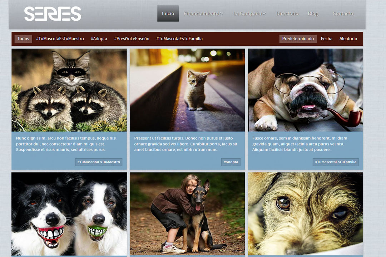This screenshot has height=257, width=386.
Task: Open the girl hugging German shepherd photo
Action: tap(187, 214)
